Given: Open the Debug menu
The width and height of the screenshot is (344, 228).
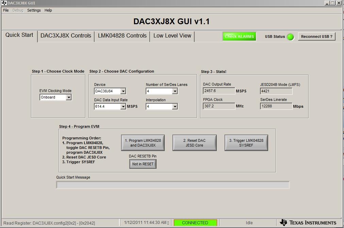Looking at the screenshot, I should pyautogui.click(x=18, y=10).
